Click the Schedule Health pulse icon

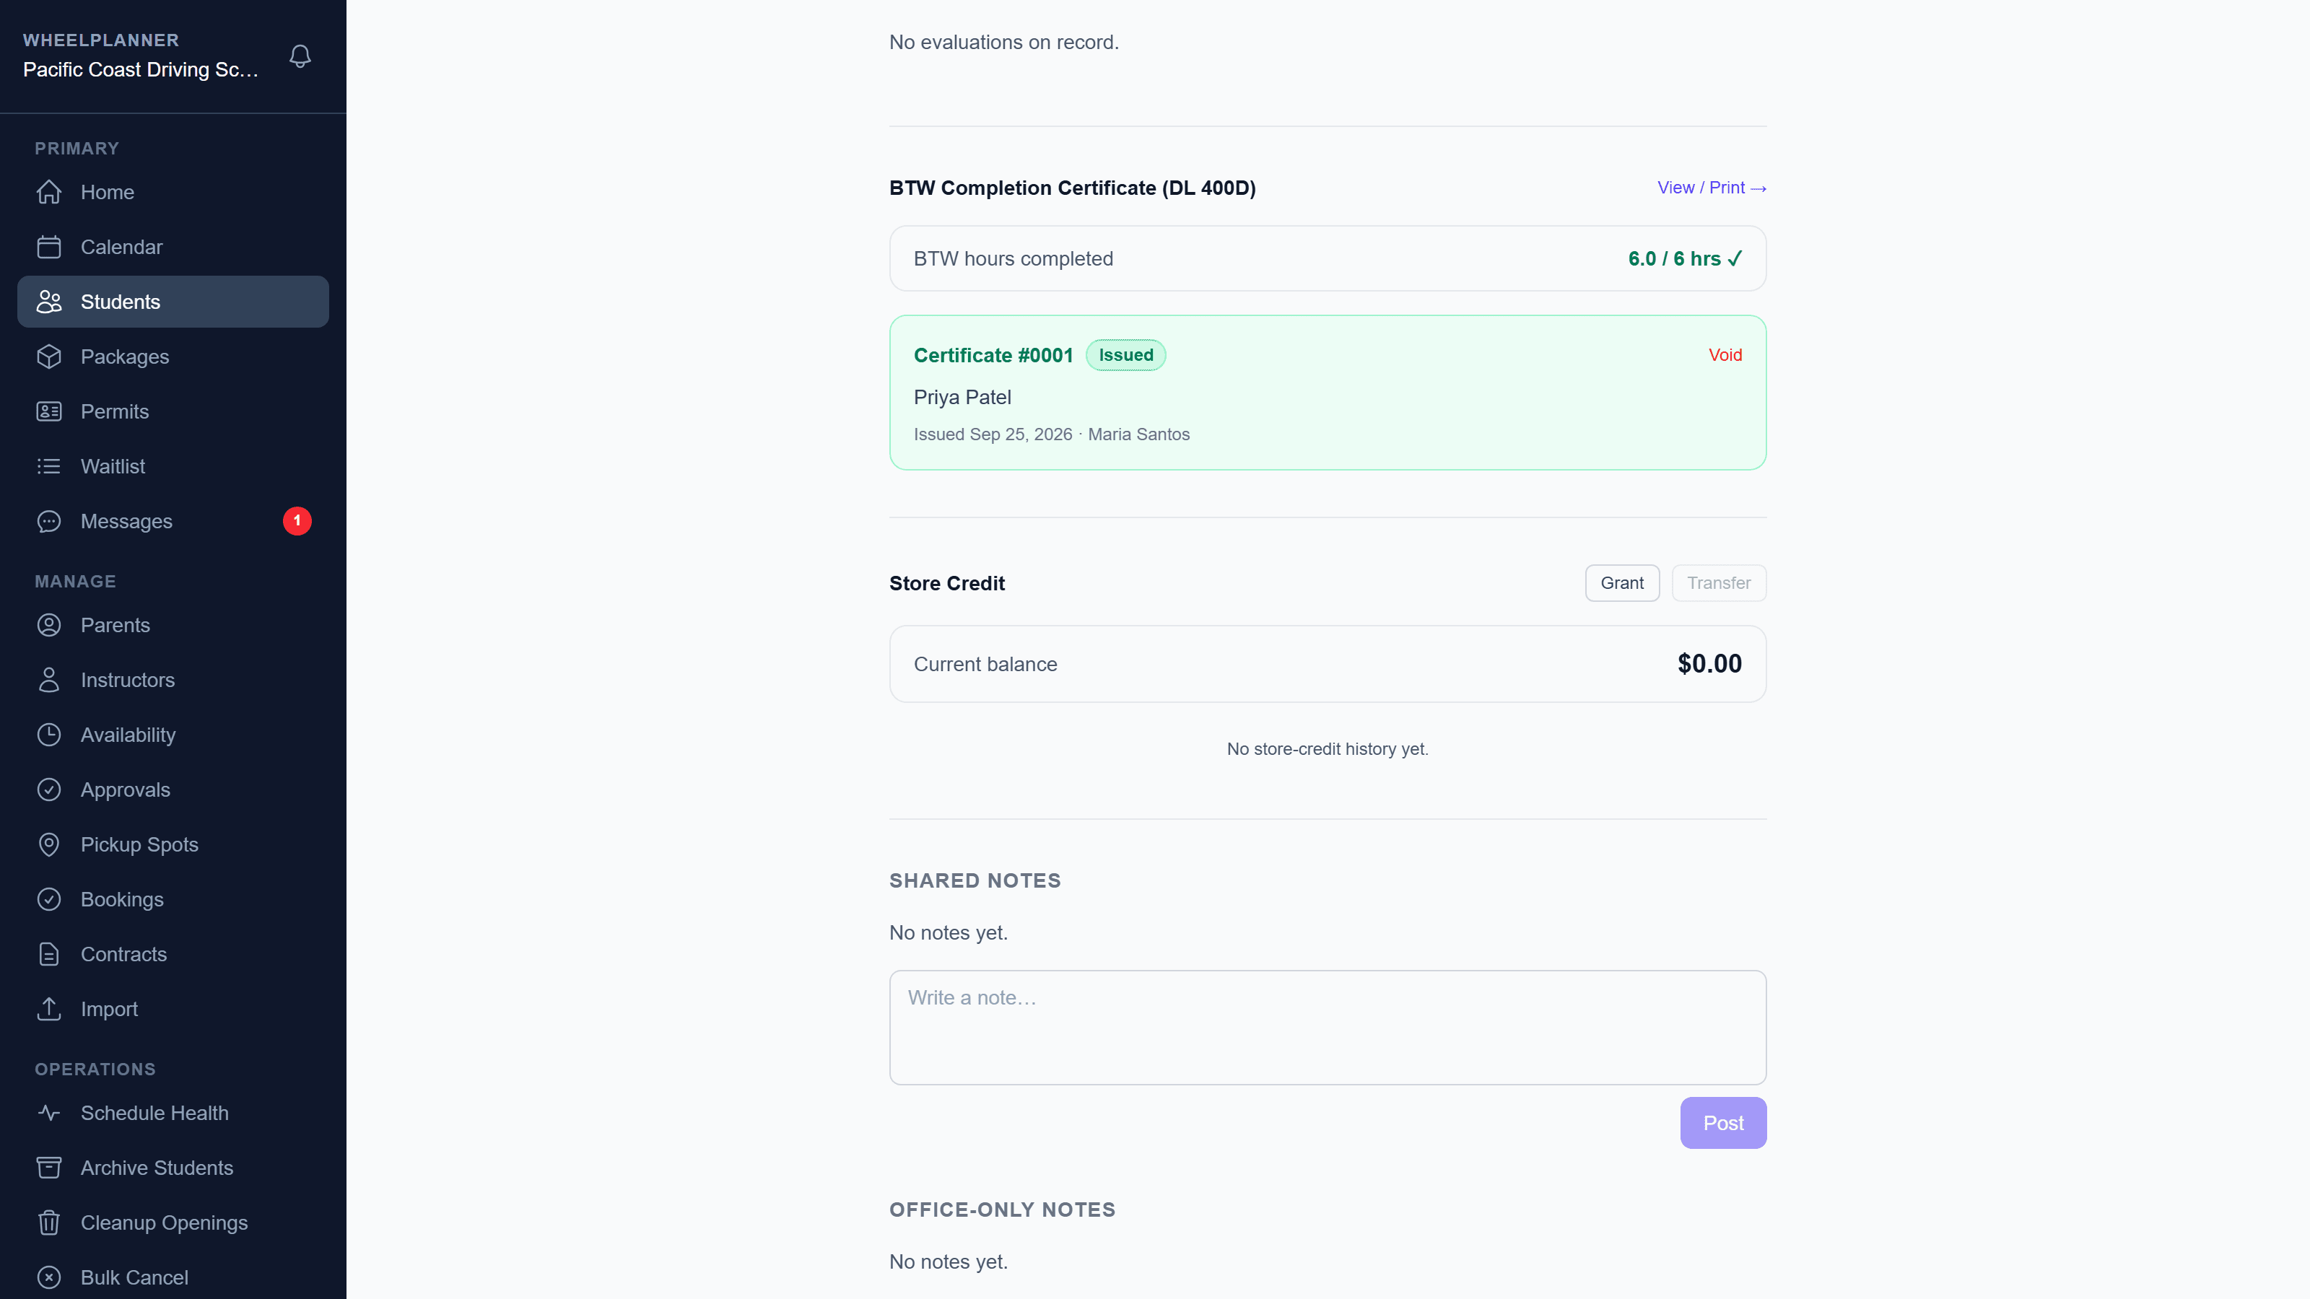point(49,1113)
